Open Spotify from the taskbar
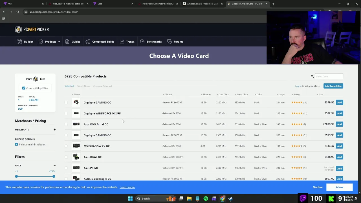361x203 pixels. 206,198
